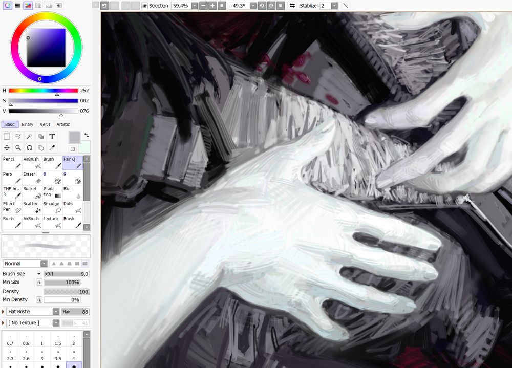The height and width of the screenshot is (368, 512).
Task: Select the Bucket fill tool
Action: pyautogui.click(x=32, y=192)
